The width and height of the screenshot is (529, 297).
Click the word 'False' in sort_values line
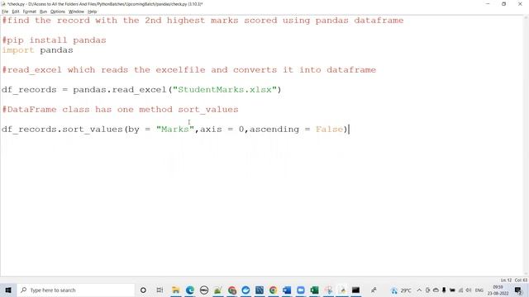[x=329, y=130]
